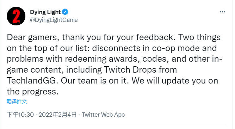This screenshot has height=129, width=235.
Task: Click the blue verified badge
Action: click(x=65, y=12)
